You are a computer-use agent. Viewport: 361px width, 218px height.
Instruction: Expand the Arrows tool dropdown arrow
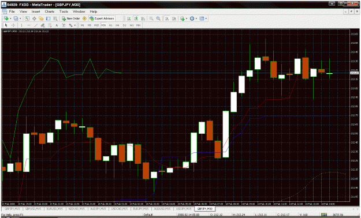tap(75, 25)
